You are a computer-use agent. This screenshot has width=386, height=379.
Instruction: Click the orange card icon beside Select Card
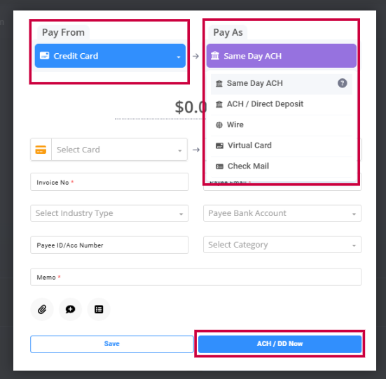click(x=41, y=150)
